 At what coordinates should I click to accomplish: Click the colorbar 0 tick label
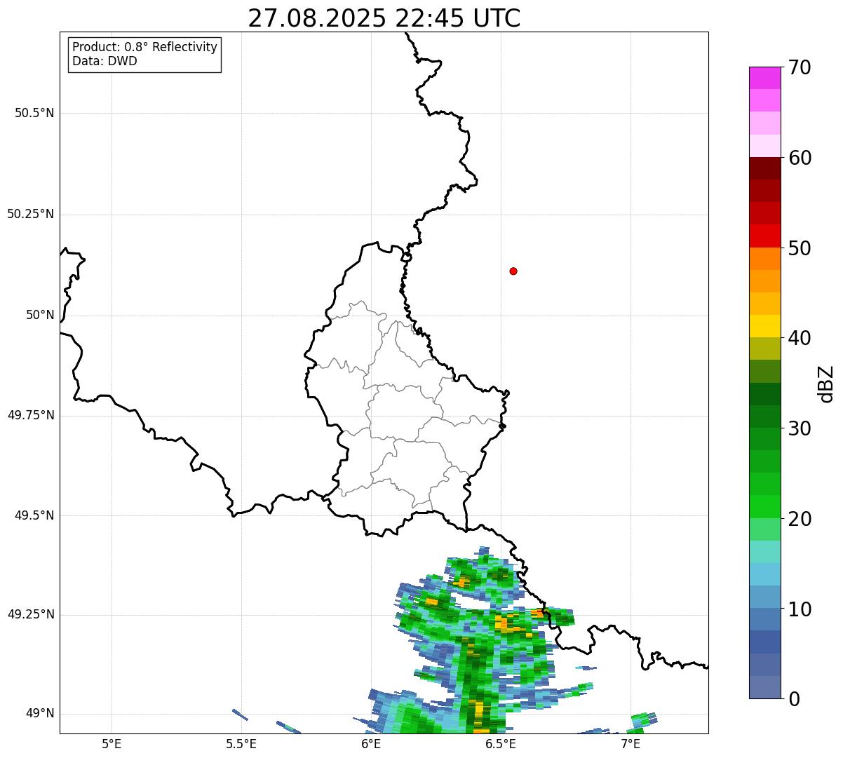794,699
